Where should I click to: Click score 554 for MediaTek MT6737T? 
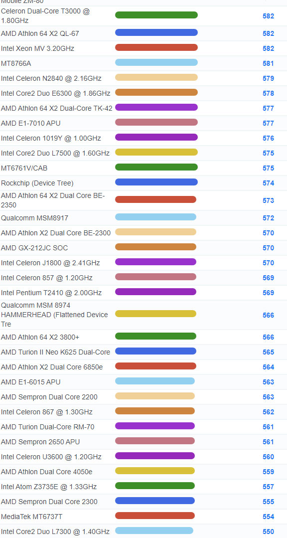click(x=268, y=517)
